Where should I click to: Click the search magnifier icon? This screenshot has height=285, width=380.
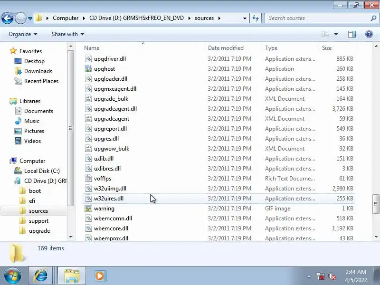point(373,18)
